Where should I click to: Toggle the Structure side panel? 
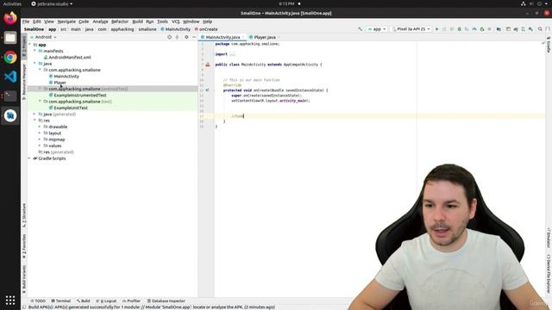point(24,215)
